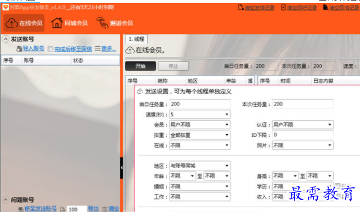
Task: Click the 时间 column header in log table
Action: [x=294, y=81]
